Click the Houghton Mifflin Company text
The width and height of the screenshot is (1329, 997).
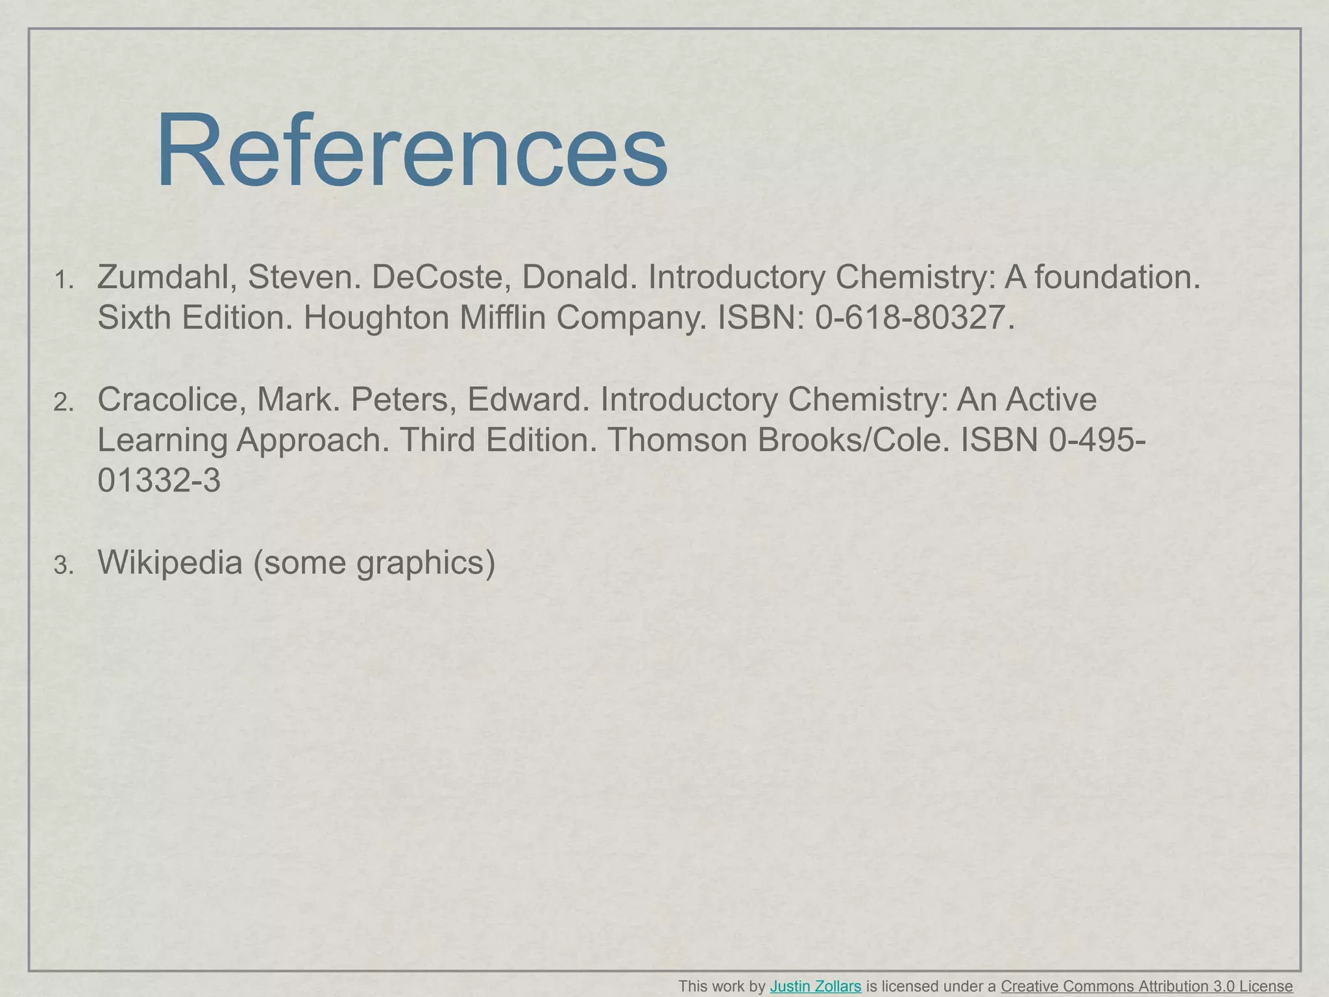tap(504, 317)
